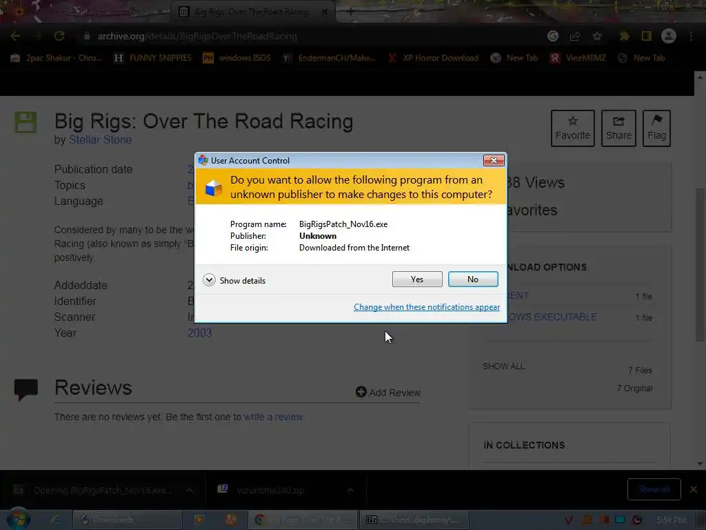Open Chrome profile avatar
This screenshot has width=706, height=530.
point(669,36)
